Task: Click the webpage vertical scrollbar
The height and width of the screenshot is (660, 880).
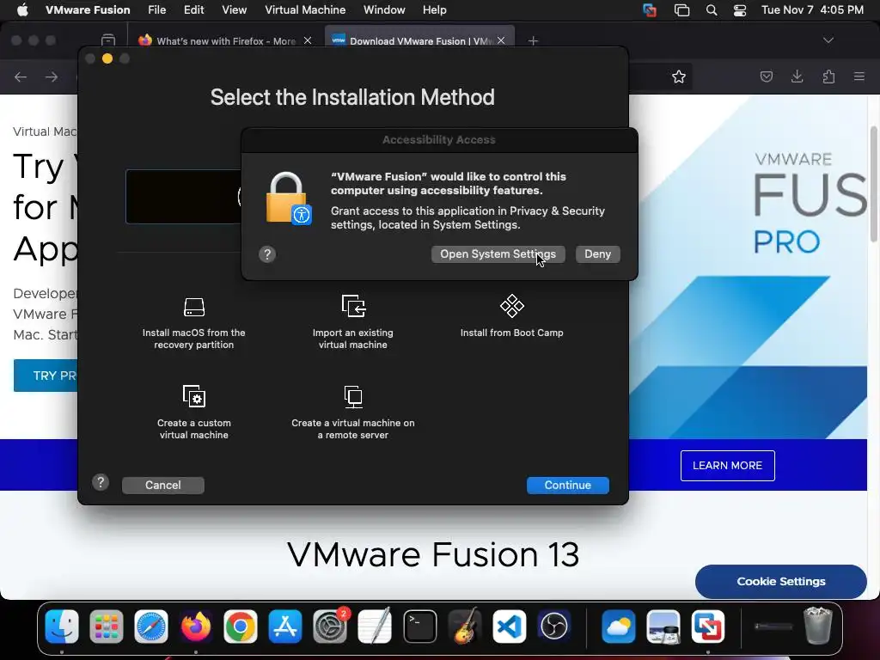Action: coord(873,184)
